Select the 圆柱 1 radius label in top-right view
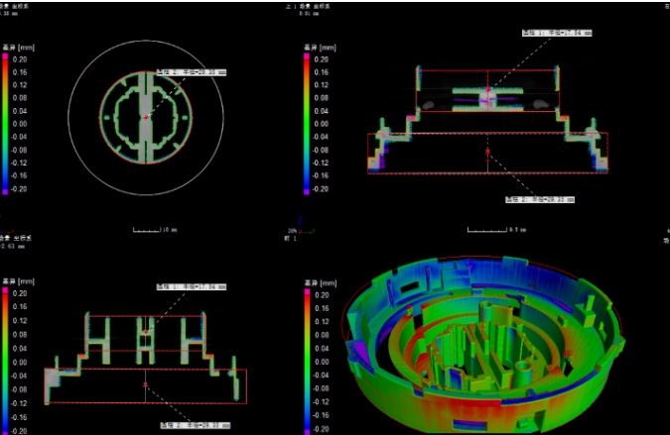Image resolution: width=670 pixels, height=435 pixels. (556, 33)
